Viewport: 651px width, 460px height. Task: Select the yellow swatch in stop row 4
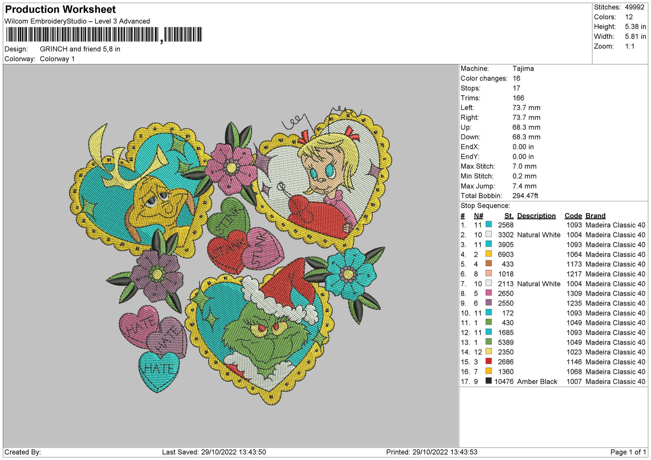488,254
